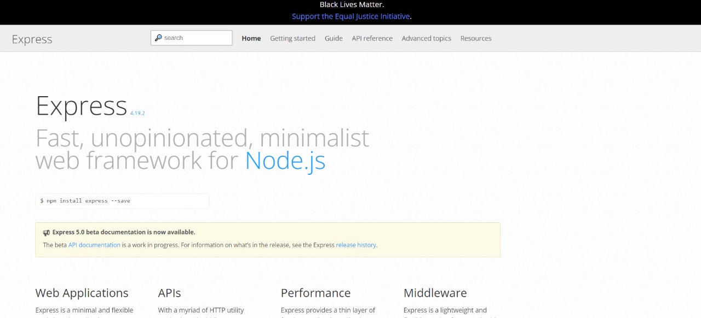The image size is (701, 318).
Task: View the Express release history
Action: [x=356, y=245]
